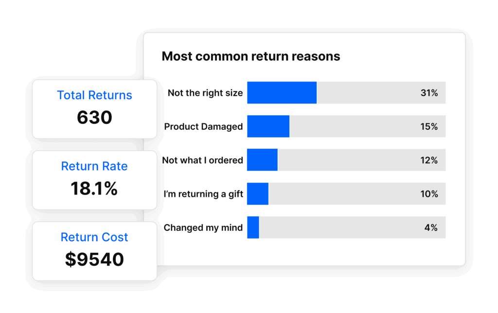
Task: Select the Product Damaged label
Action: click(203, 127)
